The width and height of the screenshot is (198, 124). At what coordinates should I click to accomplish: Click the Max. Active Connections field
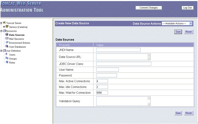click(102, 81)
